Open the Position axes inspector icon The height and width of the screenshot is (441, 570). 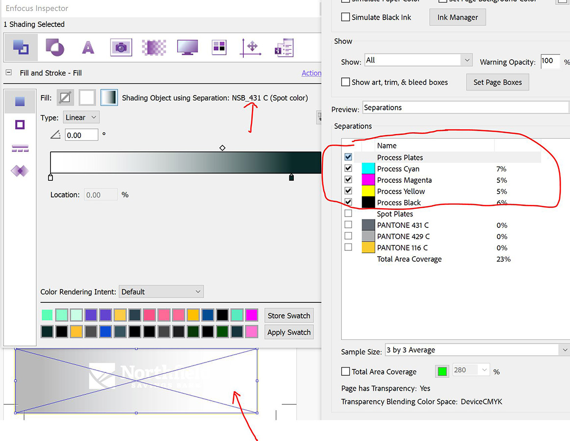click(x=251, y=48)
